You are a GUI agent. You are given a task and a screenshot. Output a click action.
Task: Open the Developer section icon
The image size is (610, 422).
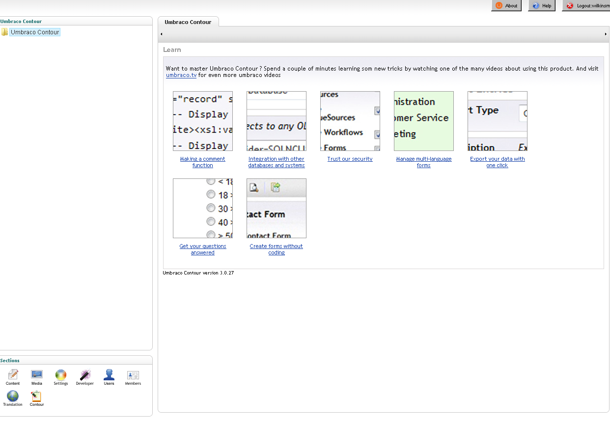84,375
